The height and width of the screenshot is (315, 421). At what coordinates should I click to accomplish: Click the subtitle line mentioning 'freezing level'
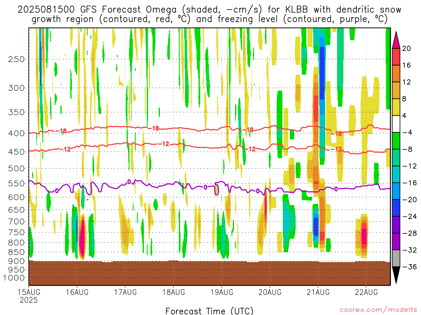209,19
